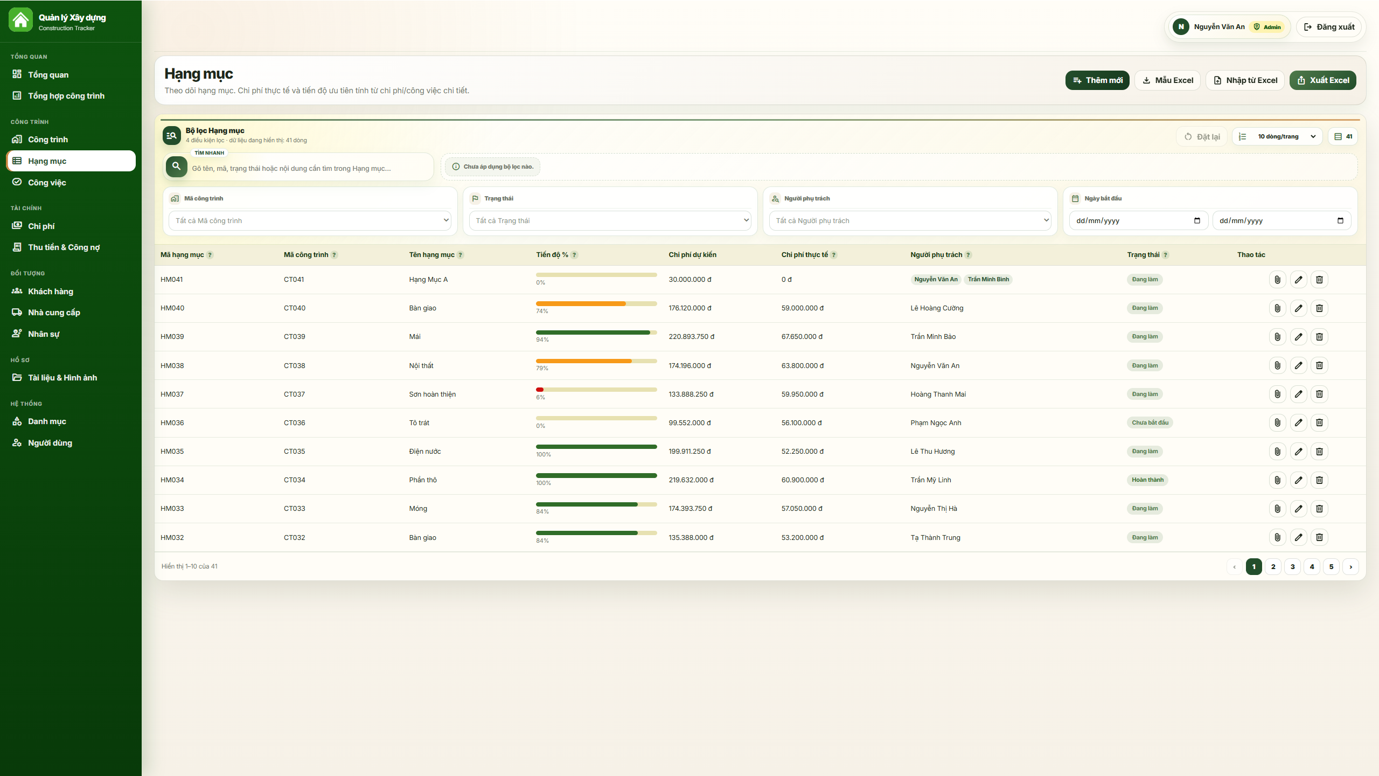Edit row HM033 Móng

1298,508
